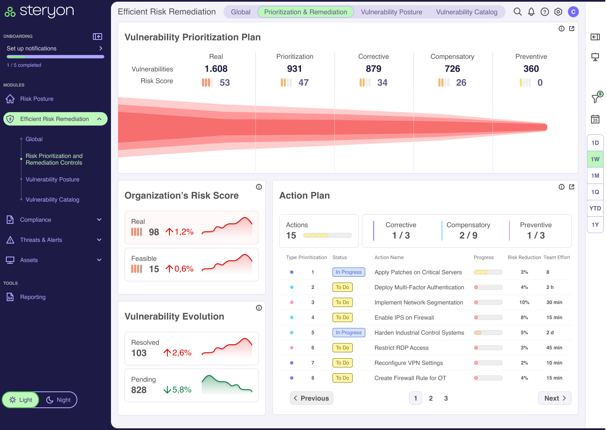Expand Threats & Alerts menu

coord(99,240)
